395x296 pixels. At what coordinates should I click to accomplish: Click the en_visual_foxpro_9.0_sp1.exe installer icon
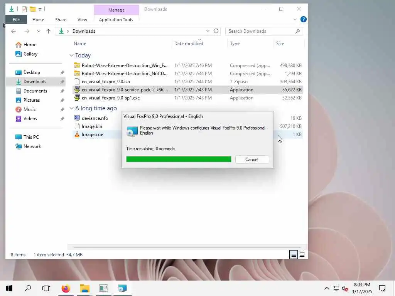click(x=77, y=98)
